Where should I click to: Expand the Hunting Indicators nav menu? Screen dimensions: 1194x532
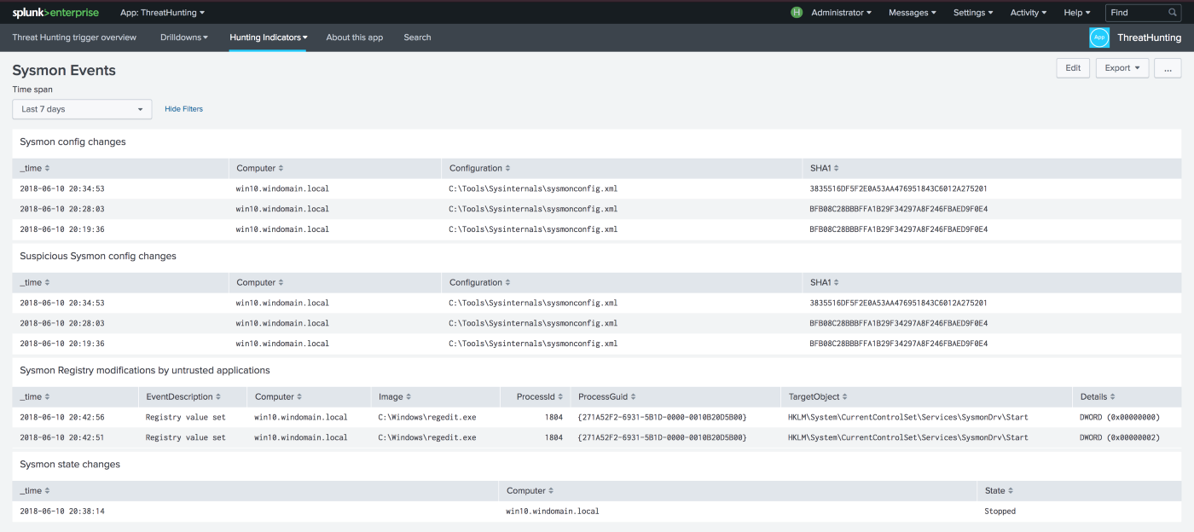[269, 38]
